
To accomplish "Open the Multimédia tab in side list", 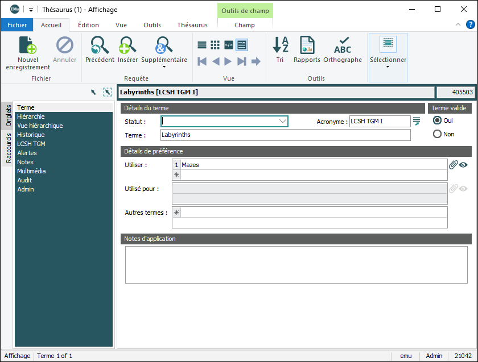I will point(32,171).
